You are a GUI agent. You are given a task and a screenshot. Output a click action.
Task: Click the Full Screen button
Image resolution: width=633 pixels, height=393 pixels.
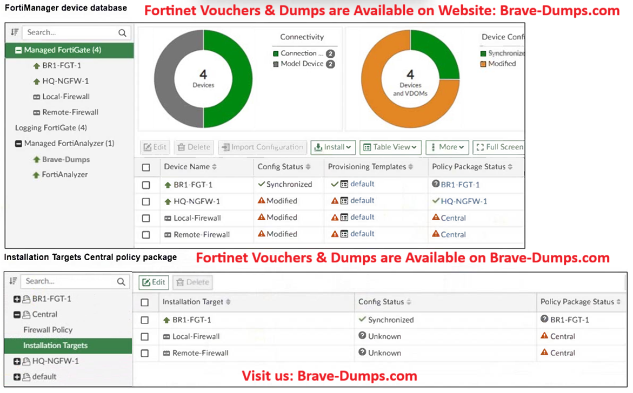(499, 147)
